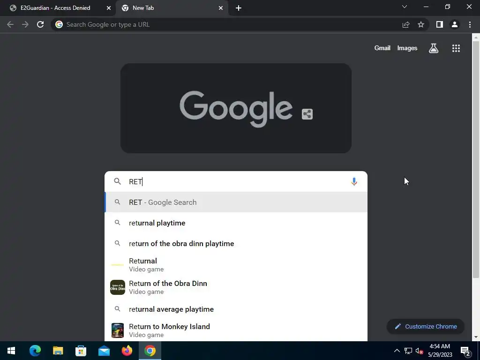The width and height of the screenshot is (480, 360).
Task: Open Return of the Obra Dinn game suggestion
Action: 236,287
